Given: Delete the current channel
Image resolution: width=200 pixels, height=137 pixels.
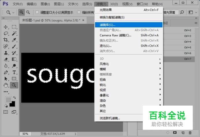Looking at the screenshot, I should 190,133.
